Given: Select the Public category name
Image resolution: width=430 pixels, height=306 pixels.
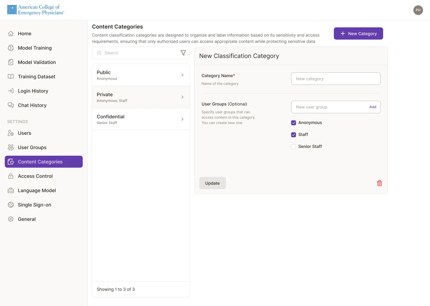Looking at the screenshot, I should (104, 72).
